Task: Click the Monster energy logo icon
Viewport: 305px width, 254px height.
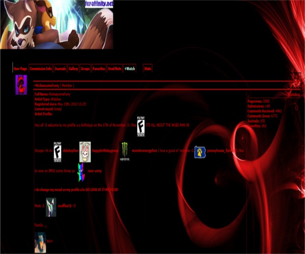Action: pos(125,151)
